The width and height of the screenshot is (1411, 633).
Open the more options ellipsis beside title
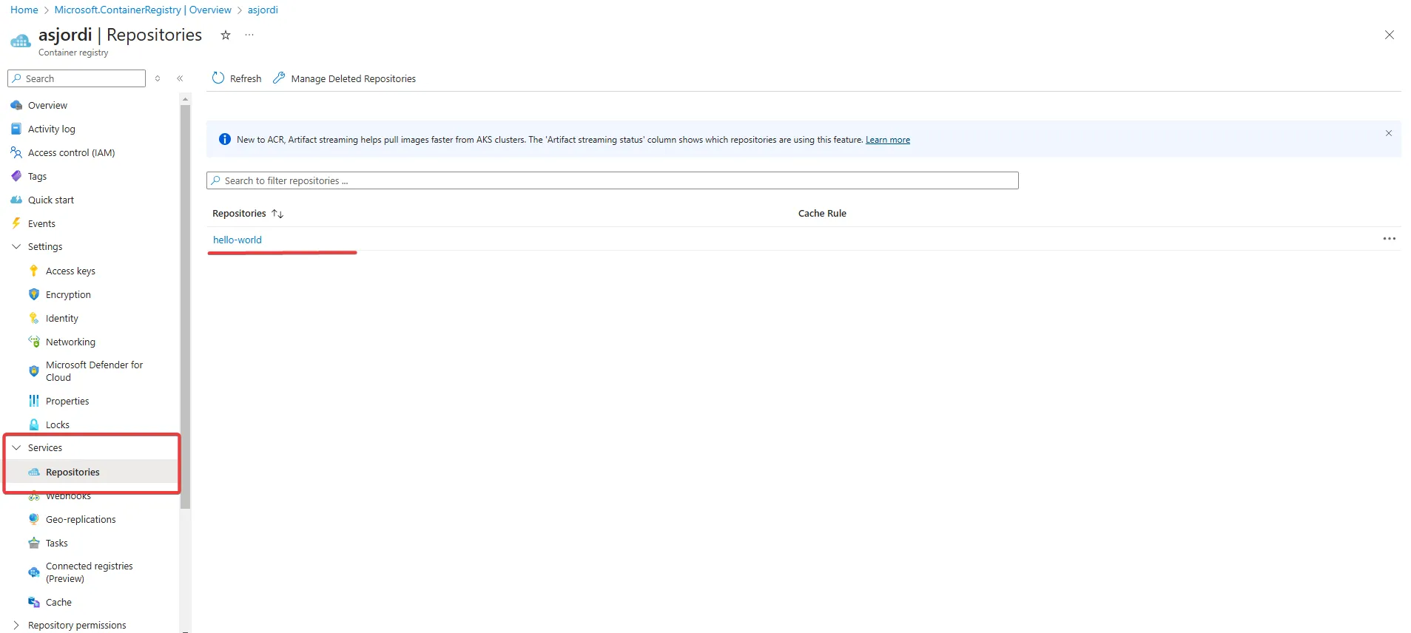click(249, 35)
